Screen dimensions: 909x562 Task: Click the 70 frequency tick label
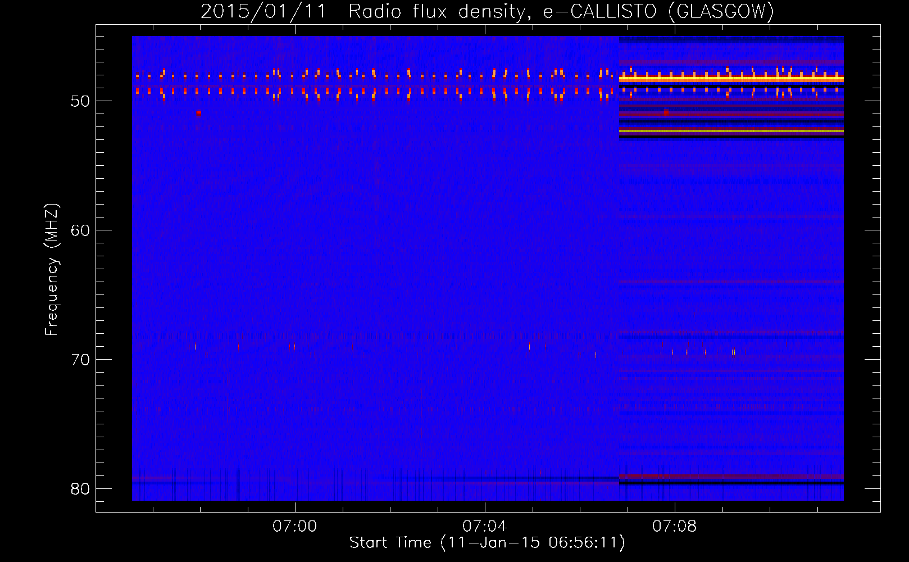tap(81, 360)
